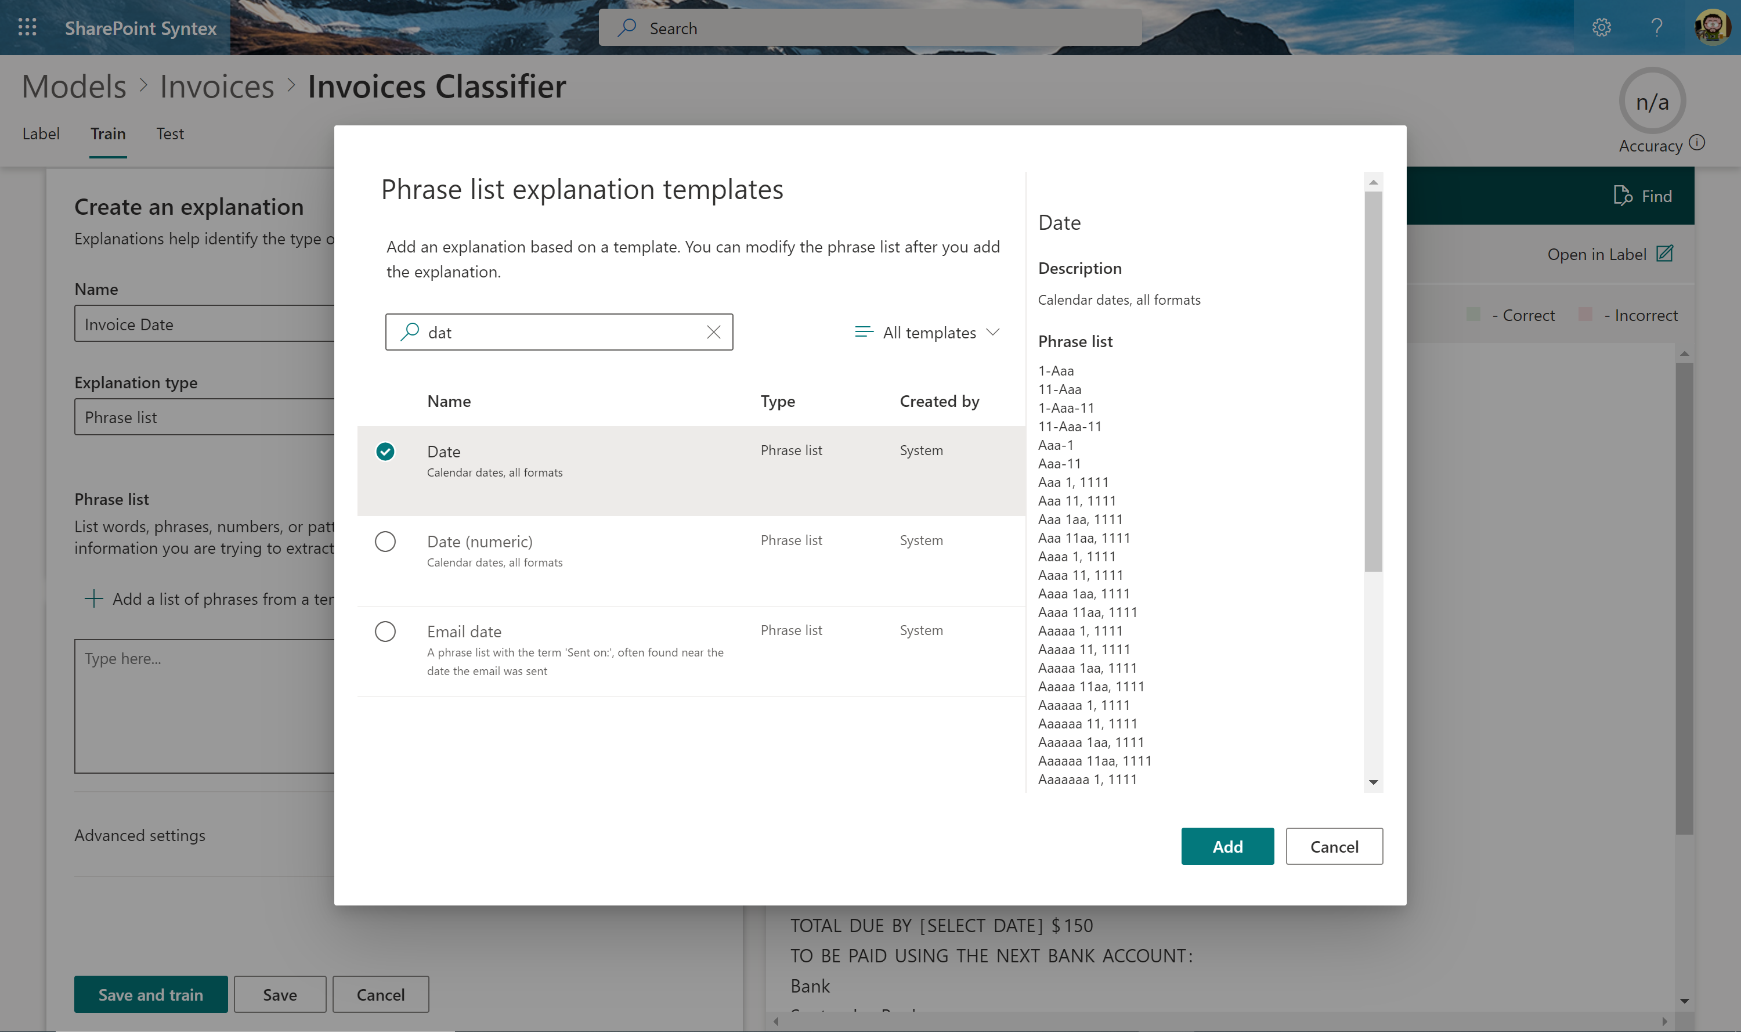The height and width of the screenshot is (1032, 1741).
Task: Click the help question mark icon
Action: [1657, 28]
